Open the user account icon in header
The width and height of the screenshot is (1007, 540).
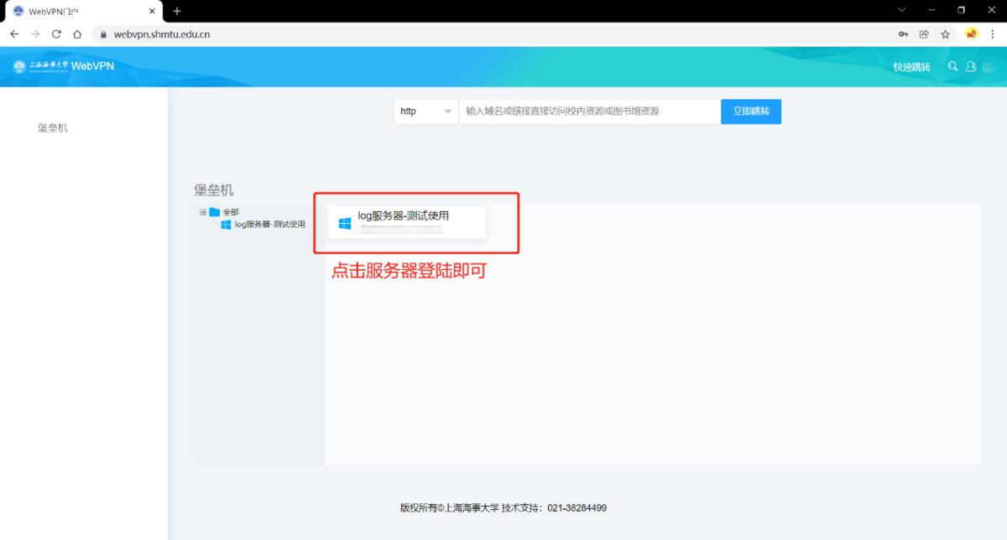point(971,66)
